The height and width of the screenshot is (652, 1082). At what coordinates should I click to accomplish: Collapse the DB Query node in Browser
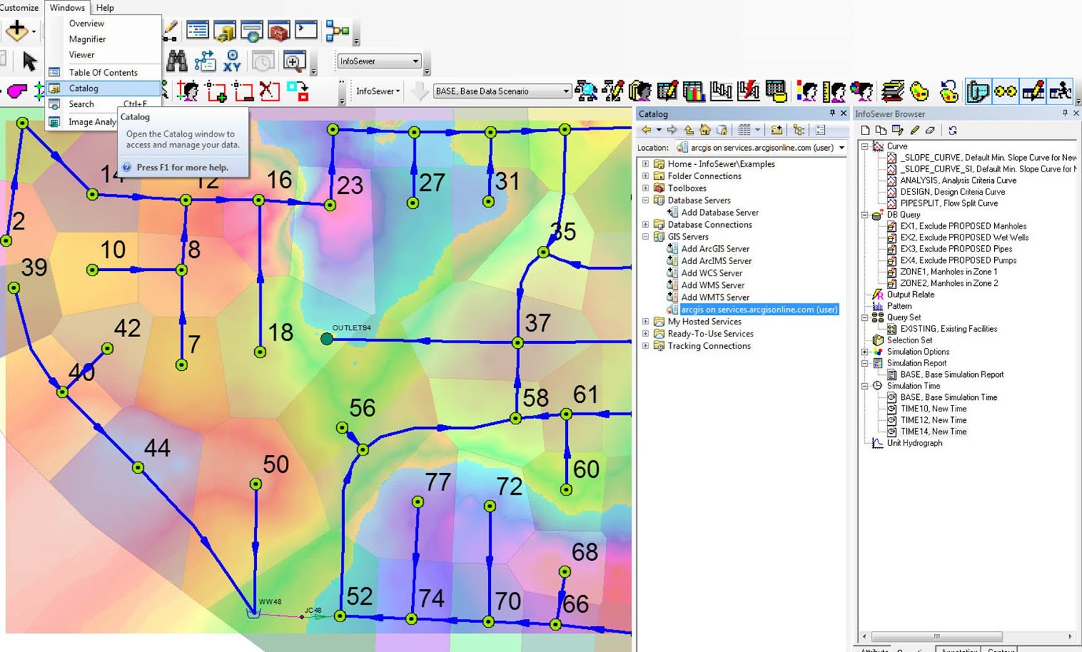pos(864,215)
